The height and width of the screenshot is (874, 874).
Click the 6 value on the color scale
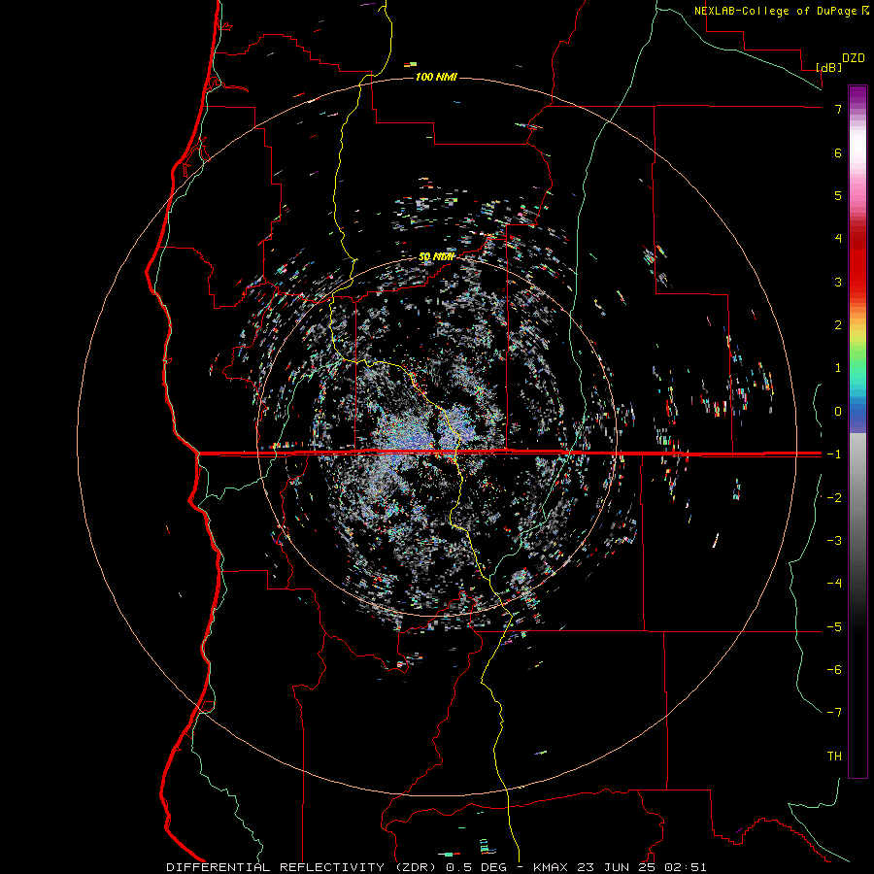click(x=838, y=152)
